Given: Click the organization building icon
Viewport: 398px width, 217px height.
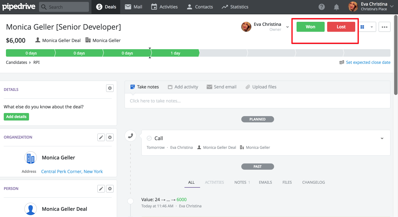Looking at the screenshot, I should pyautogui.click(x=31, y=158).
